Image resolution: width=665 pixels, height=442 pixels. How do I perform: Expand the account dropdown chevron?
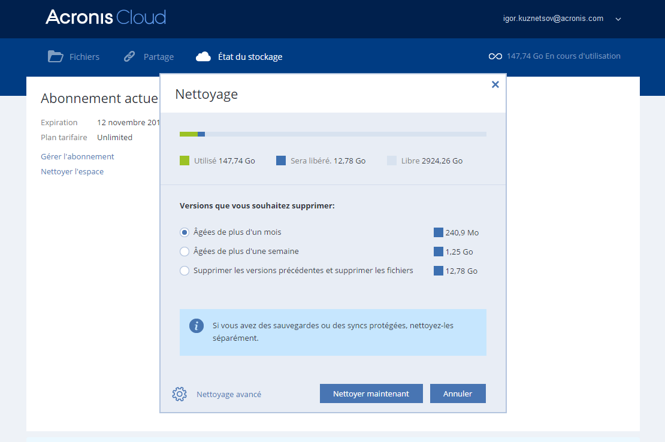click(x=618, y=19)
